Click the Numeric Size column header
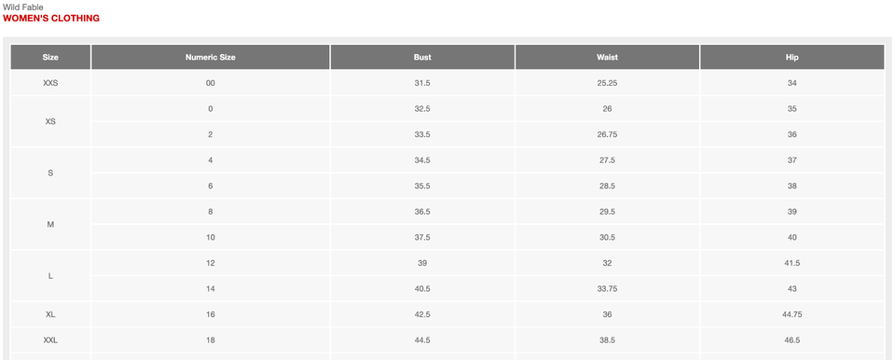Viewport: 895px width, 360px height. pos(211,57)
